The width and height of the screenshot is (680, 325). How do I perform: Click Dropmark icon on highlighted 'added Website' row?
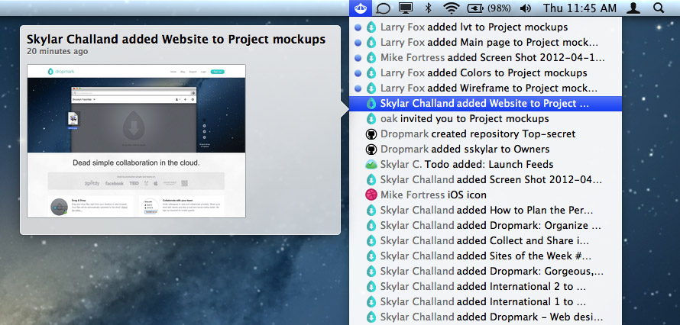pos(371,104)
